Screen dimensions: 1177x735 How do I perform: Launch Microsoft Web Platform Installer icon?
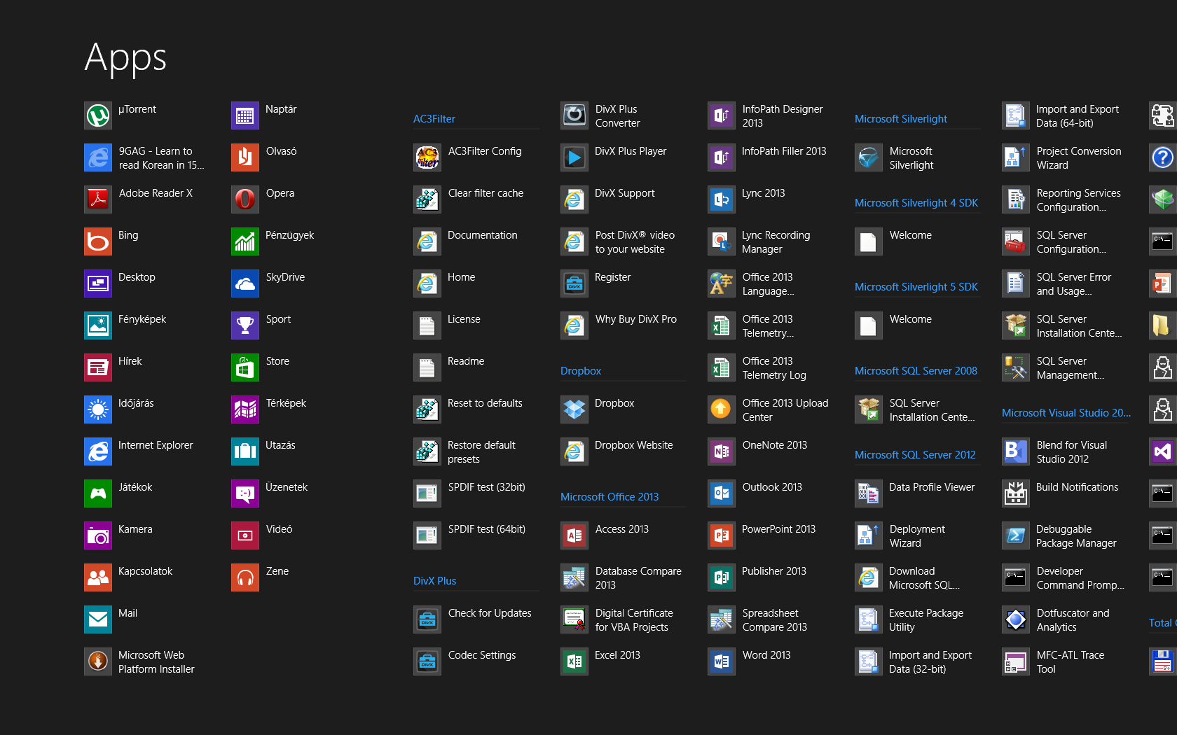click(98, 661)
